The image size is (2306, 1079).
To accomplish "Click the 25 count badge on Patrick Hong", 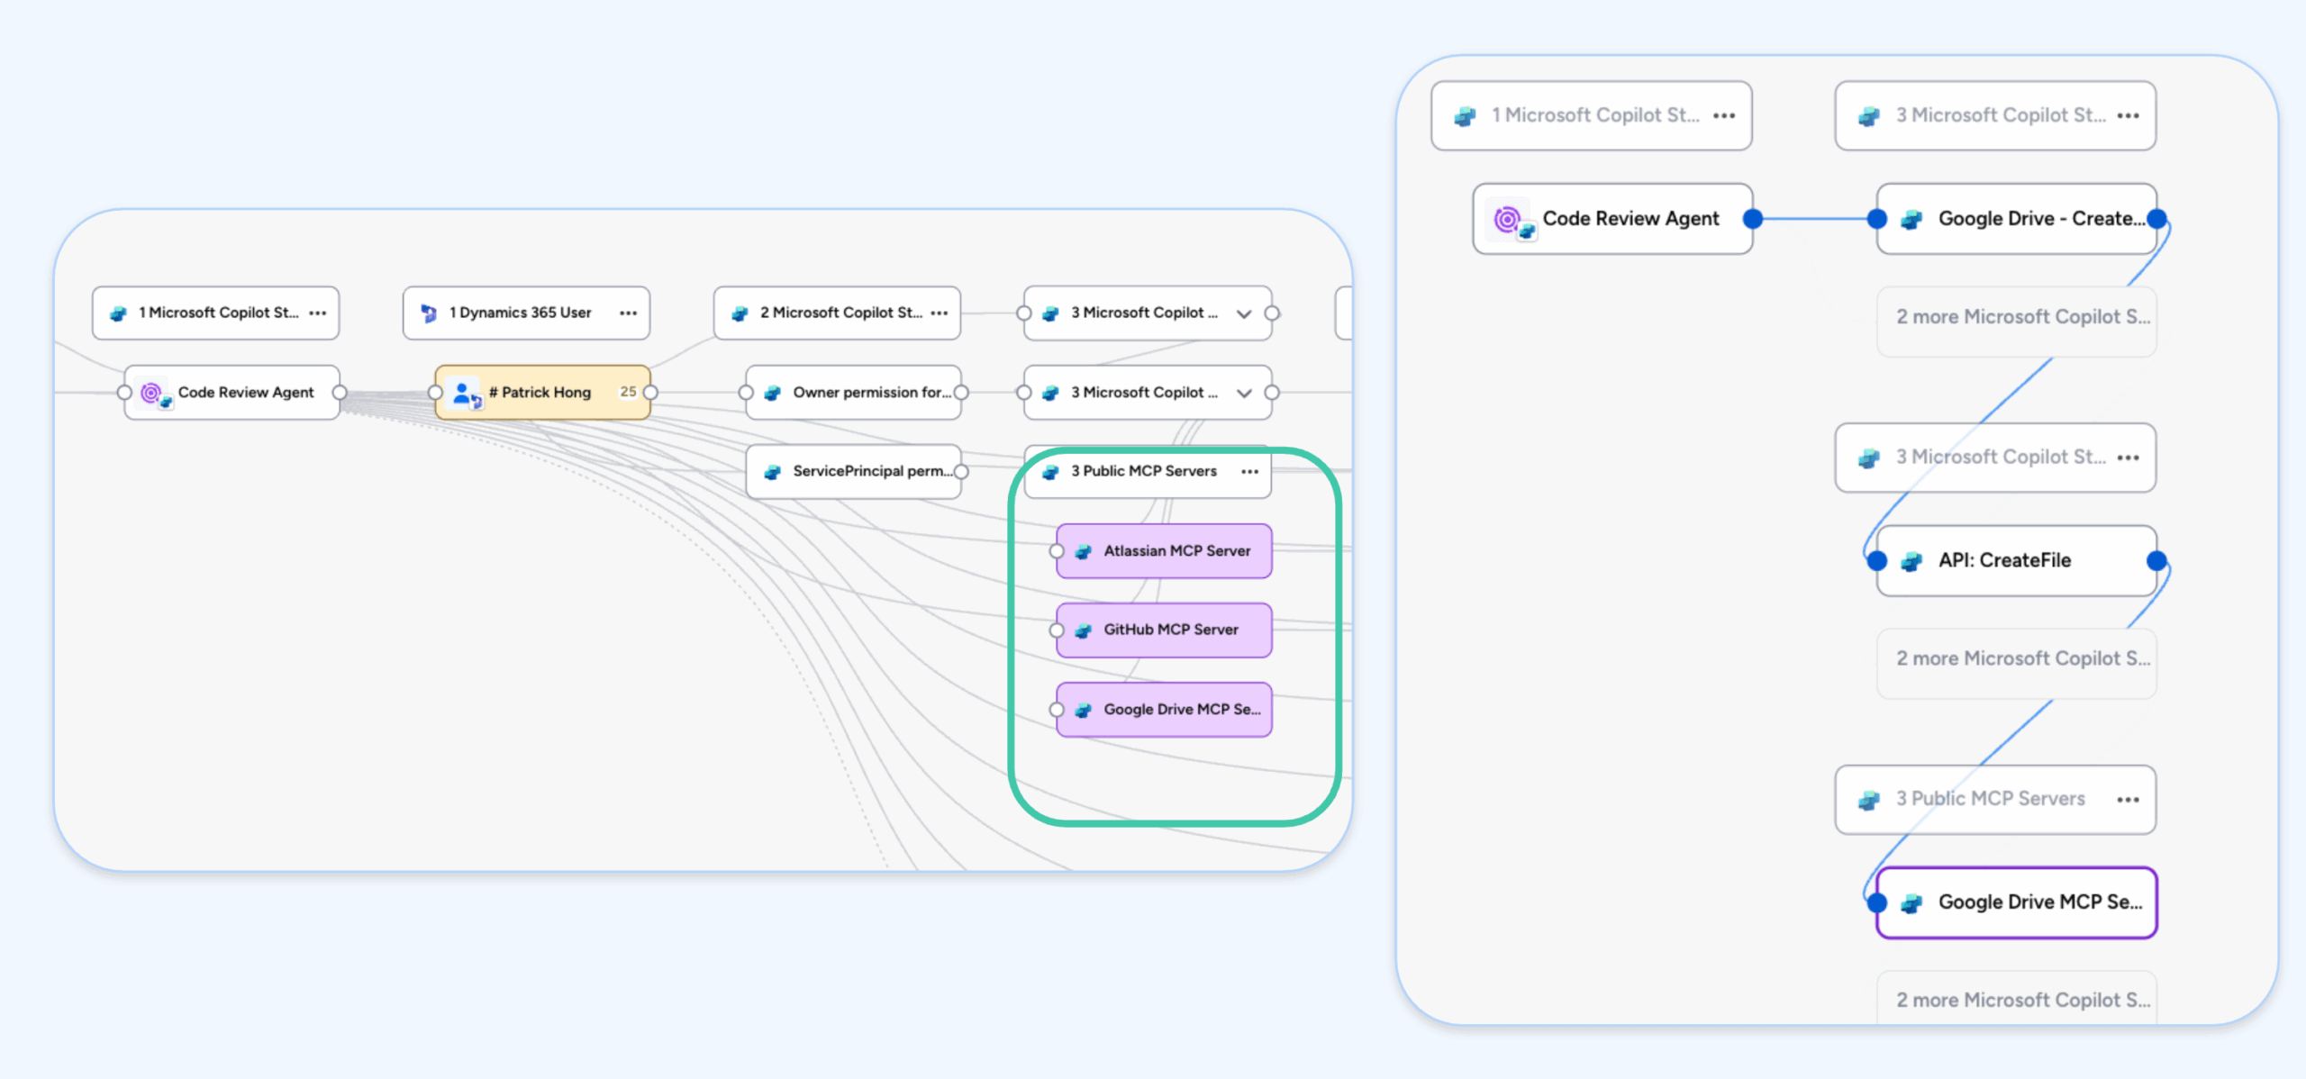I will (628, 392).
